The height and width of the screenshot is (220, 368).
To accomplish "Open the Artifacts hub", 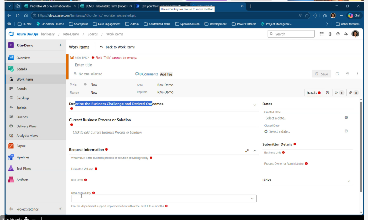I will click(x=22, y=180).
